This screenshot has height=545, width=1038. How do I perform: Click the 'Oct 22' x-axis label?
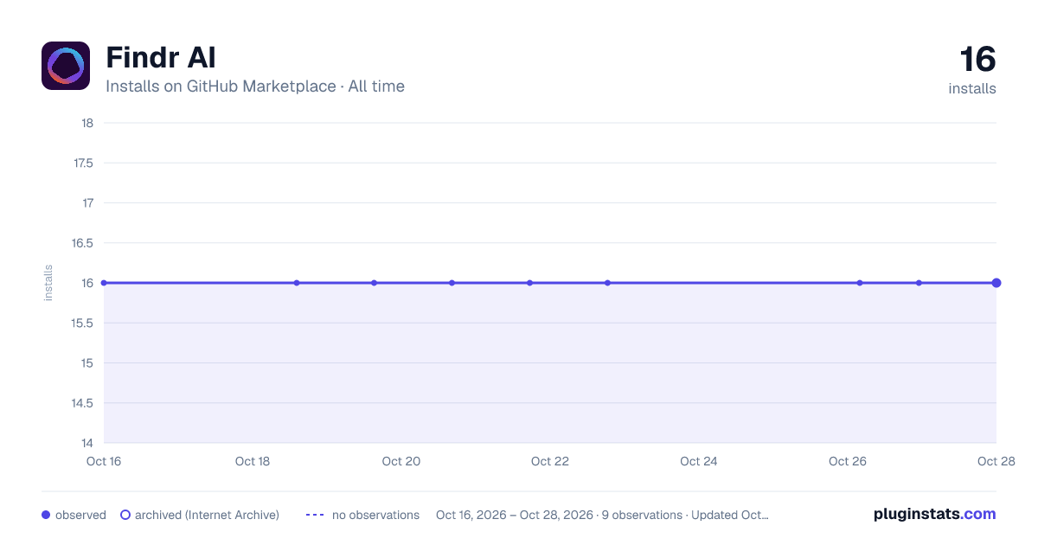click(550, 461)
